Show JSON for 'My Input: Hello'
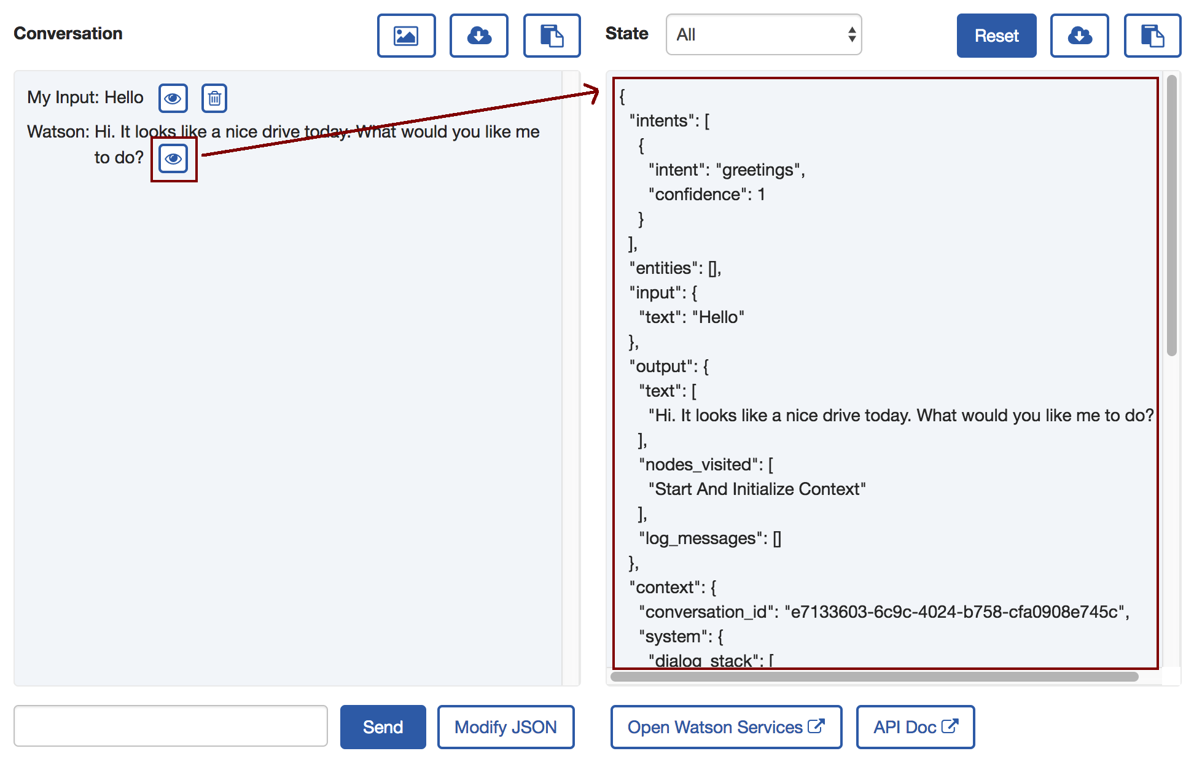The width and height of the screenshot is (1194, 759). point(173,98)
